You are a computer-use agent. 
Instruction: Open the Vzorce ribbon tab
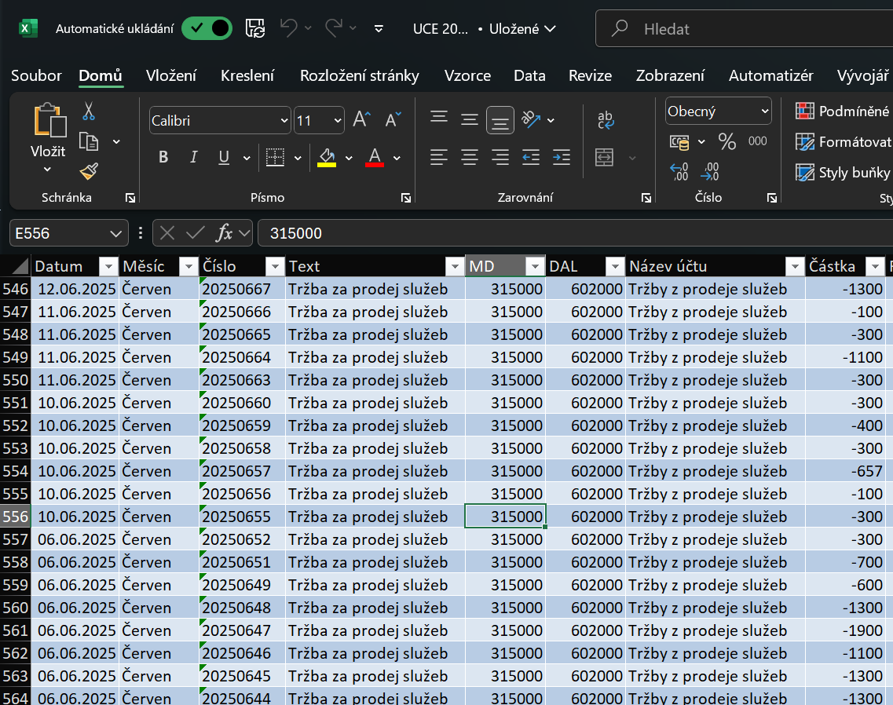[467, 75]
